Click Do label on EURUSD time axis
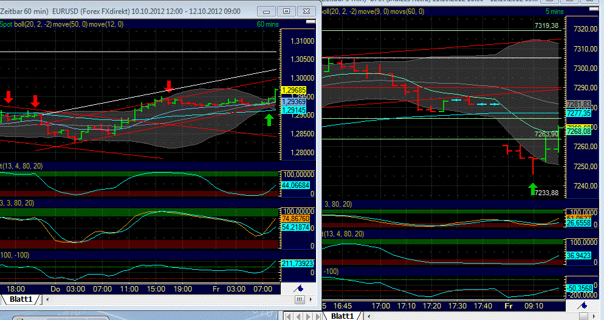This screenshot has width=604, height=320. pos(55,289)
